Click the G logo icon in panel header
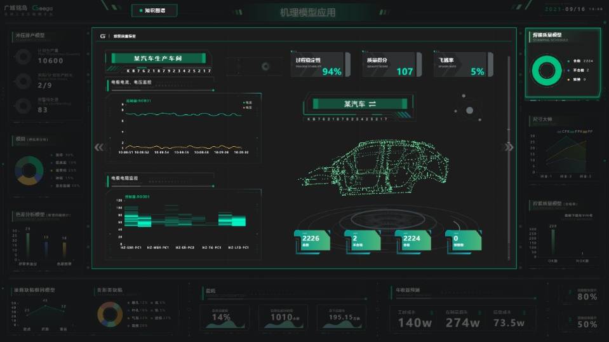 [x=102, y=36]
